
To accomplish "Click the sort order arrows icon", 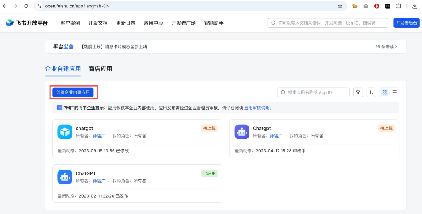I will click(x=371, y=92).
